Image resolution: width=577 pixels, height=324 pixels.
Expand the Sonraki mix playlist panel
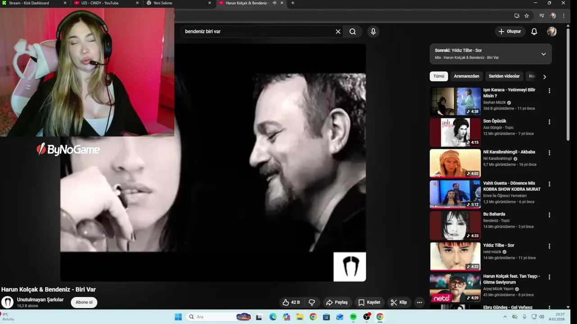(544, 54)
